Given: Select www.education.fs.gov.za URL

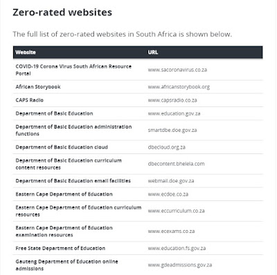Looking at the screenshot, I should point(177,248).
